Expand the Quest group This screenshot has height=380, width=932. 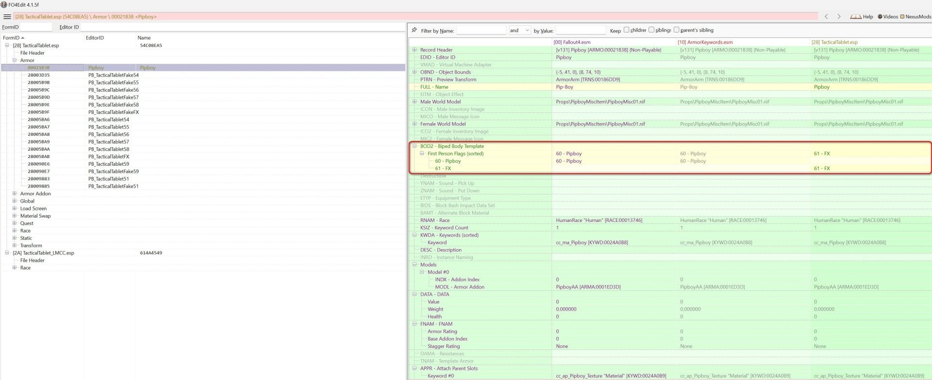(x=14, y=223)
